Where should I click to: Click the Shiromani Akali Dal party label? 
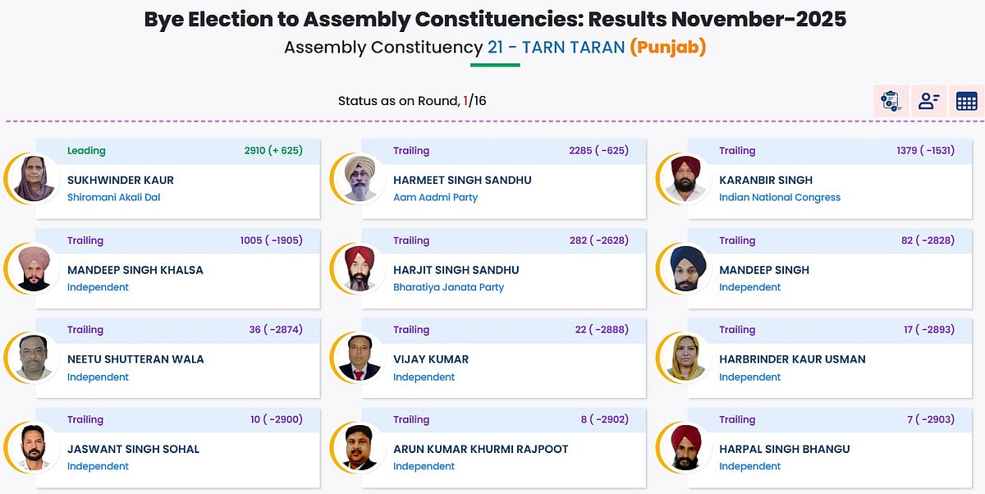(113, 197)
